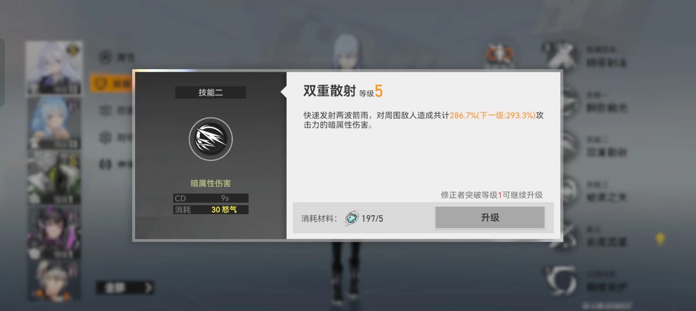Select the dark purple-haired character portrait
Viewport: 696px width, 311px height.
click(x=54, y=233)
